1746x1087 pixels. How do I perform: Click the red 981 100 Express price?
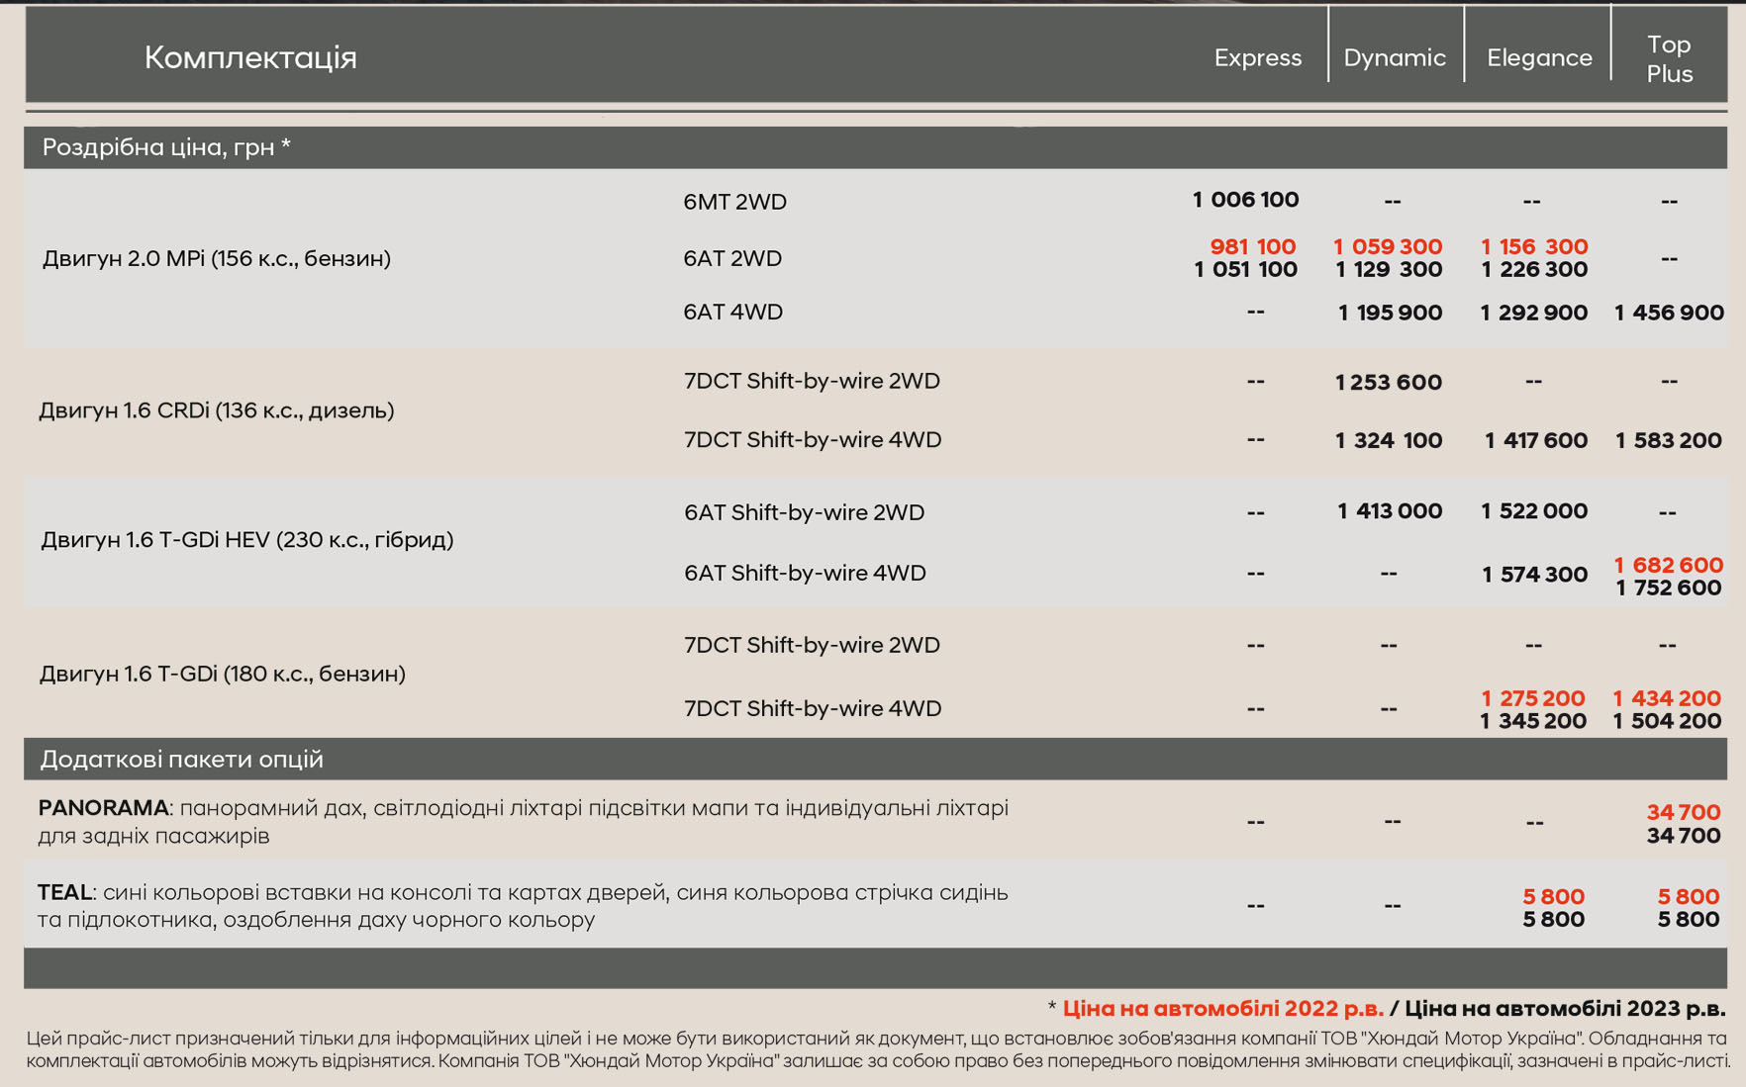point(1252,246)
